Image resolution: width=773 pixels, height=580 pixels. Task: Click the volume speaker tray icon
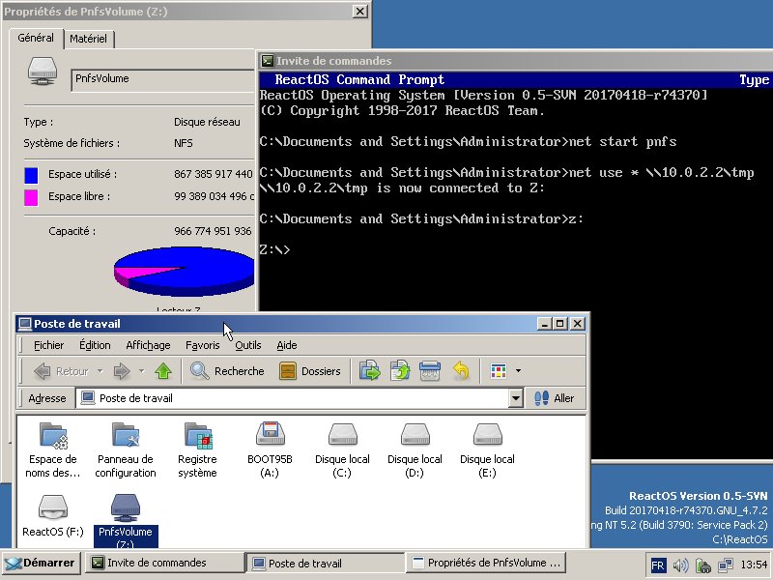tap(680, 565)
